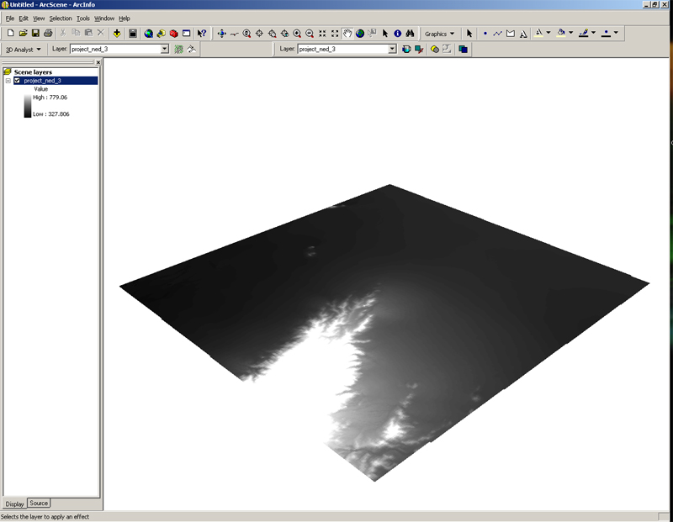This screenshot has width=673, height=522.
Task: Click the Full Extent globe icon
Action: coord(360,34)
